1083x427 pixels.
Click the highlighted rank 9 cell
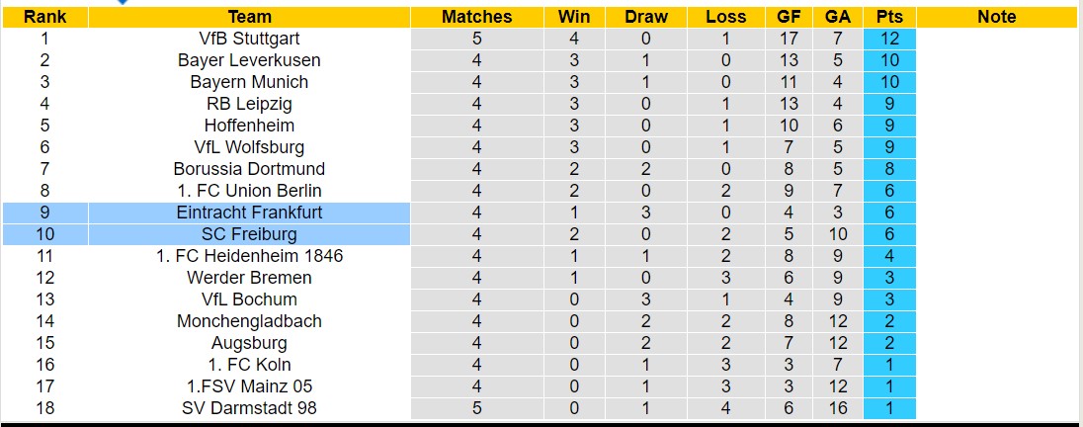[44, 213]
